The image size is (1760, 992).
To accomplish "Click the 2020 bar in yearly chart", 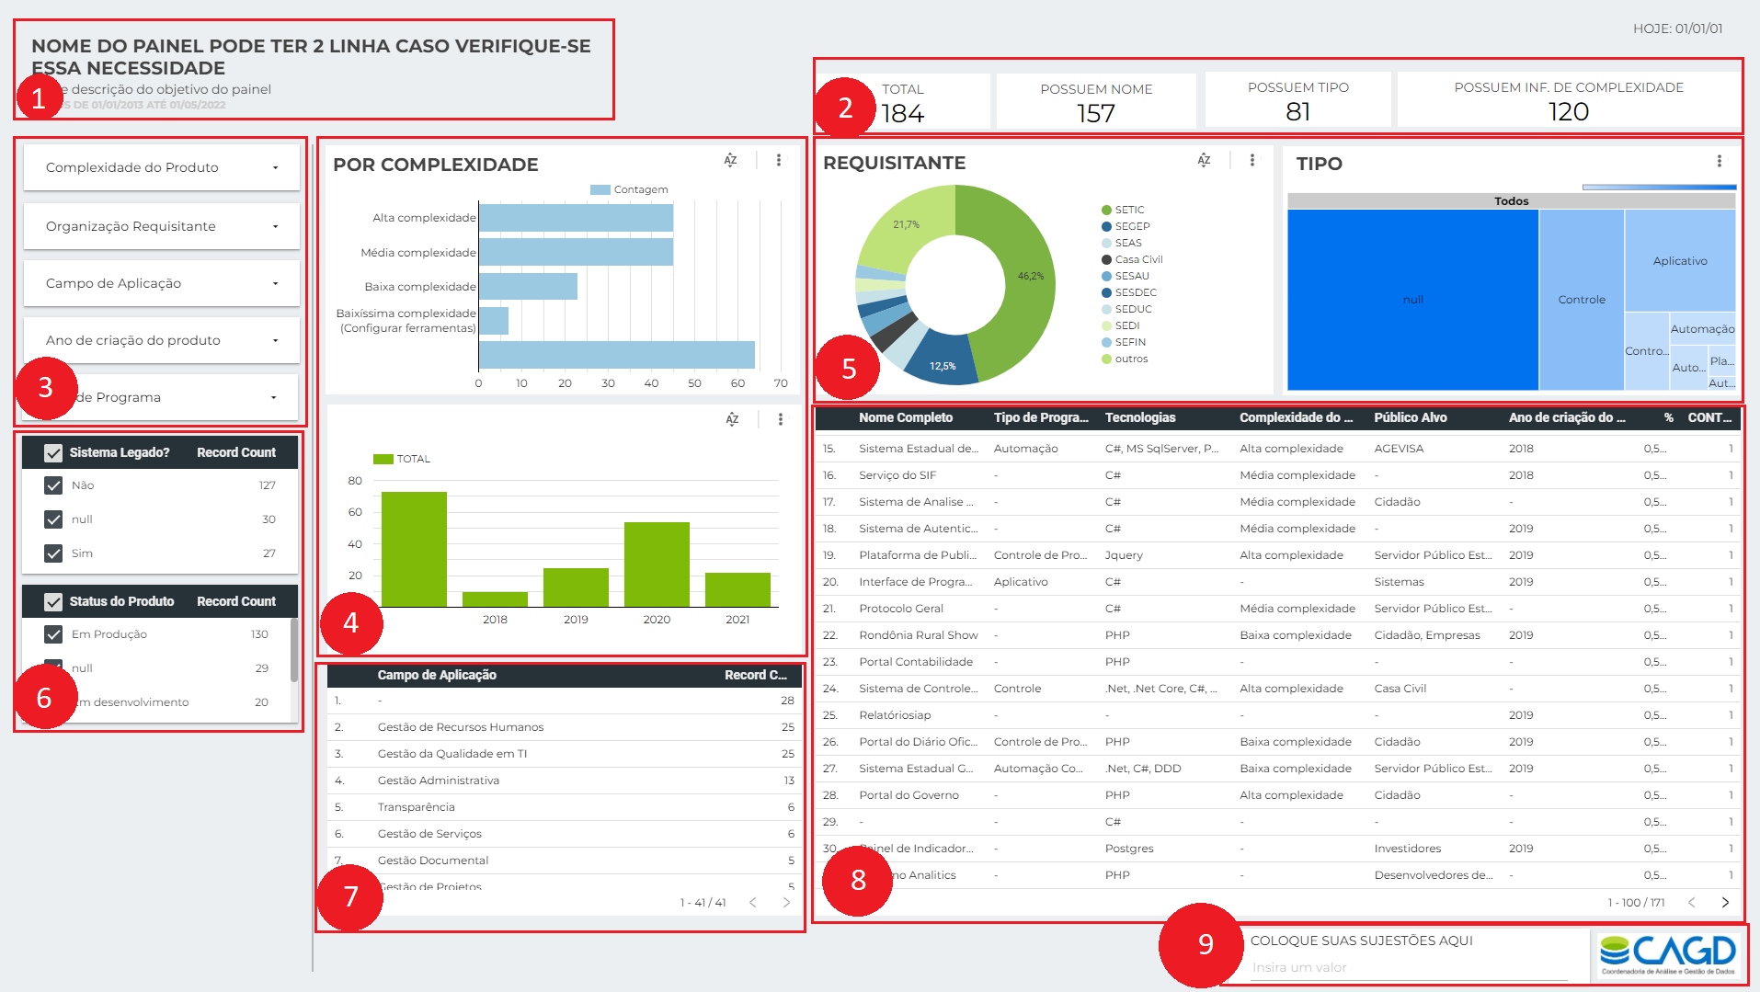I will (x=657, y=564).
